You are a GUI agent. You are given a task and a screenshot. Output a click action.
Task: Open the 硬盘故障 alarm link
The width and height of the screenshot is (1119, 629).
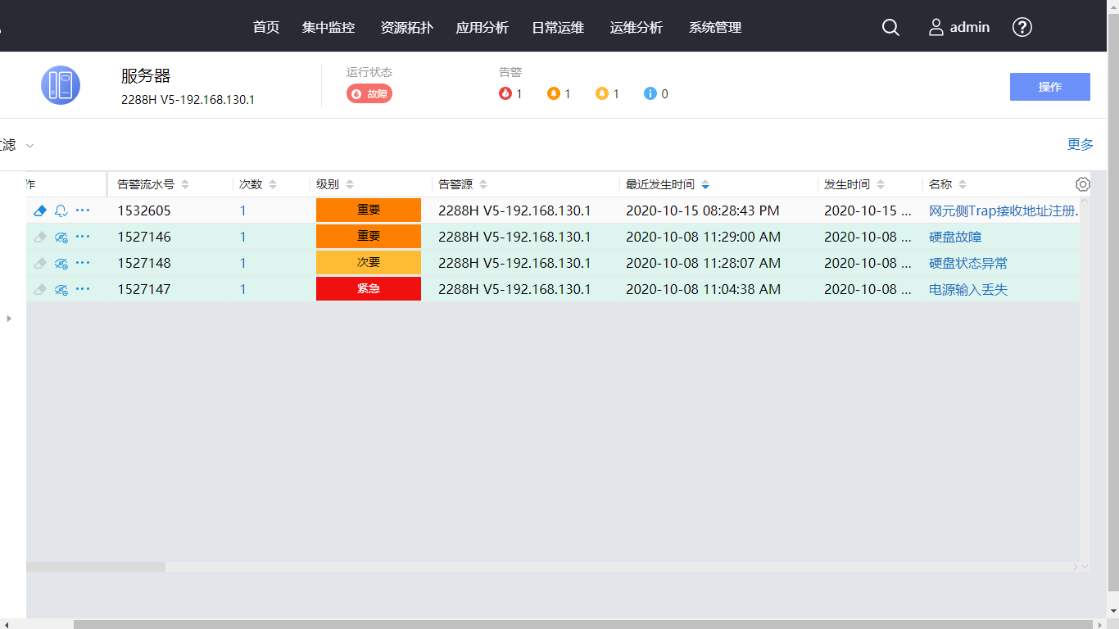(954, 237)
